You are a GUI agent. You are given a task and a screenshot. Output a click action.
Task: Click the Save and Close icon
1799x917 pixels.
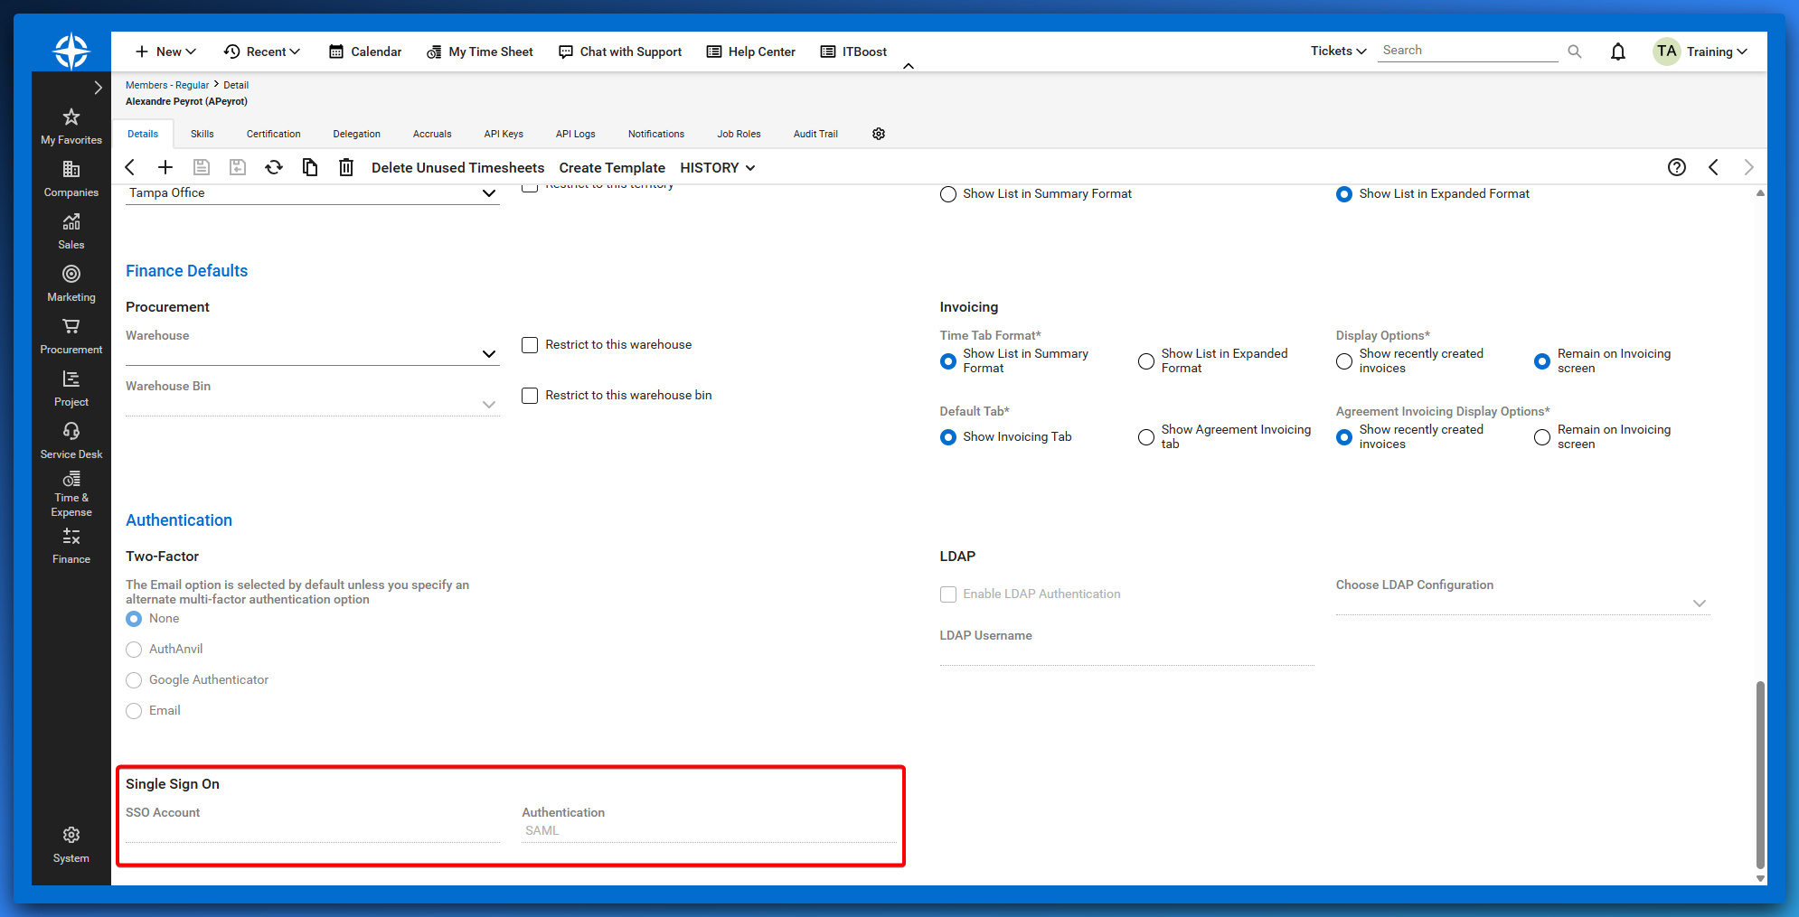(238, 167)
